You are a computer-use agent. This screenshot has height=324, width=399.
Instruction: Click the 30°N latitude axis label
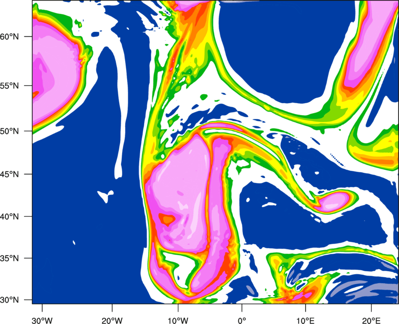pos(9,300)
